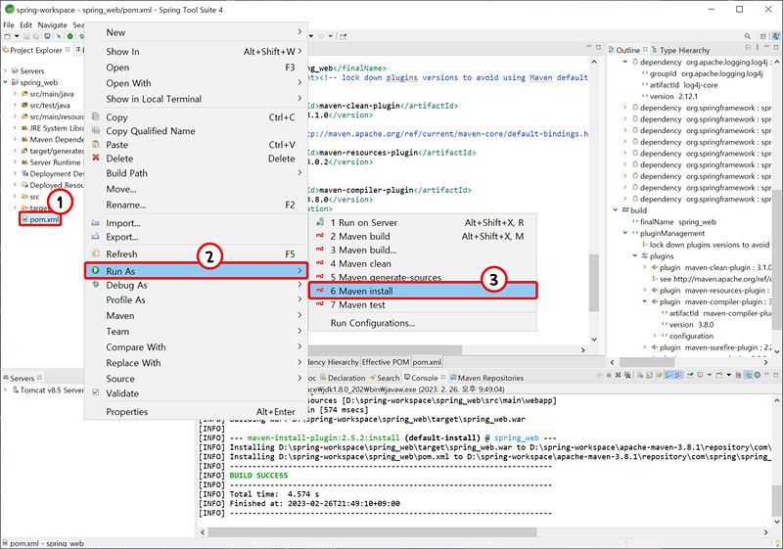Click the Tomcat v8.5 Server icon row

click(x=47, y=389)
